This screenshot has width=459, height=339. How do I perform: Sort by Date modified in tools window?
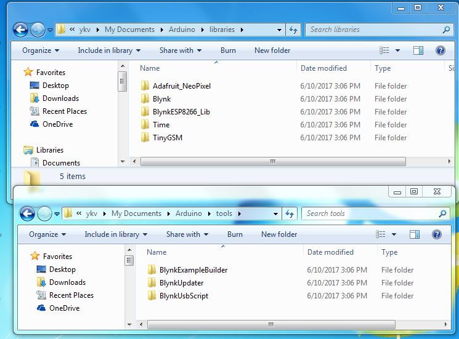[330, 252]
